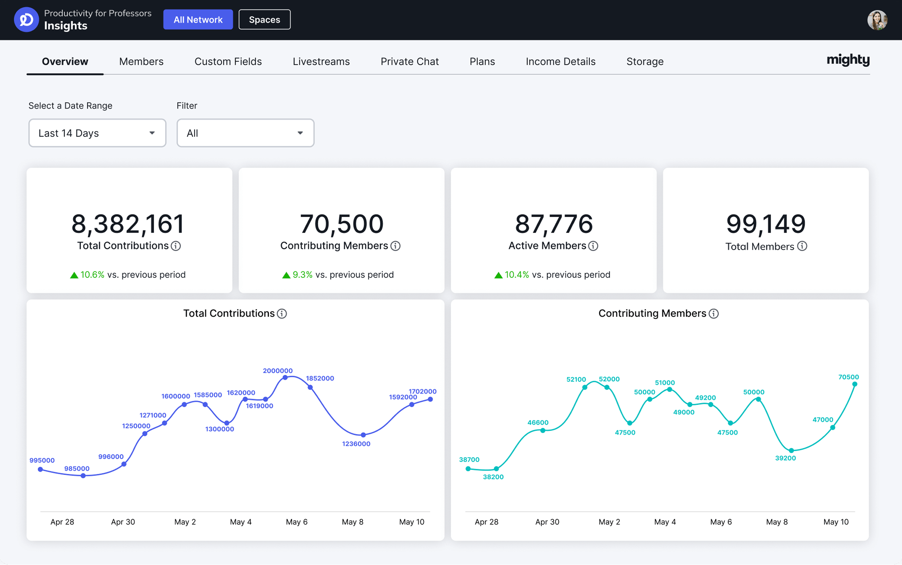Switch to the Members tab
The image size is (902, 565).
coord(141,61)
